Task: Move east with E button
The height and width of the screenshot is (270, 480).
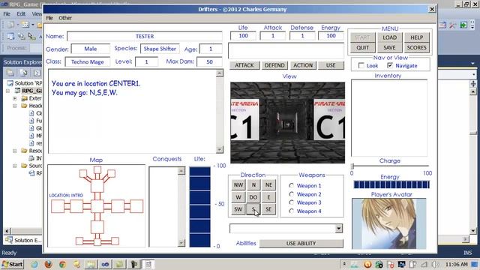Action: (x=268, y=196)
